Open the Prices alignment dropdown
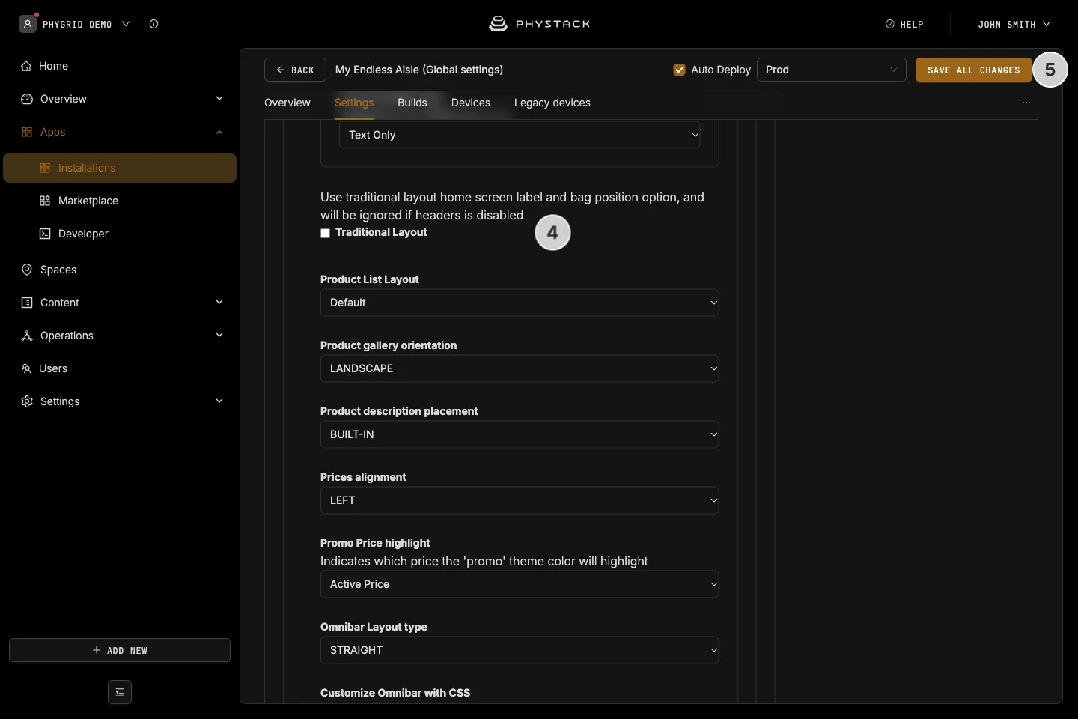 tap(520, 500)
